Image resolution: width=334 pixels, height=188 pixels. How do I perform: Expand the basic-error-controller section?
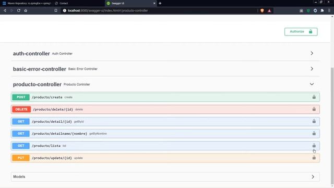click(x=312, y=69)
